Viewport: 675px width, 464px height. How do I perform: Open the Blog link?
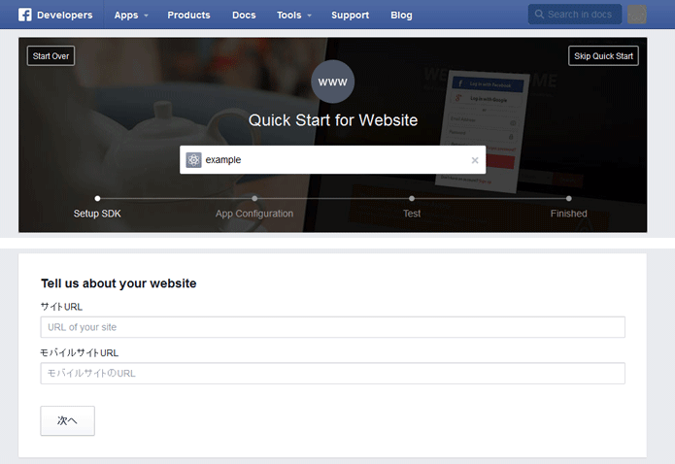click(401, 15)
